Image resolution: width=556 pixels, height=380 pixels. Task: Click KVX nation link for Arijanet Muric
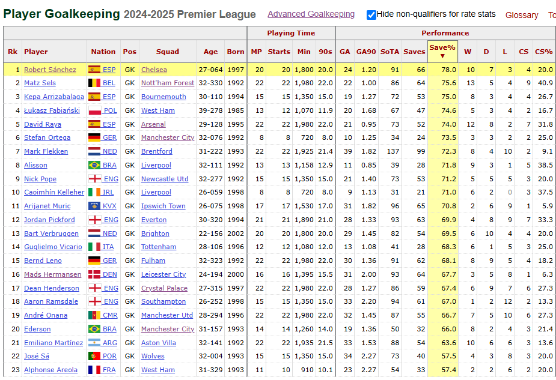pyautogui.click(x=109, y=206)
